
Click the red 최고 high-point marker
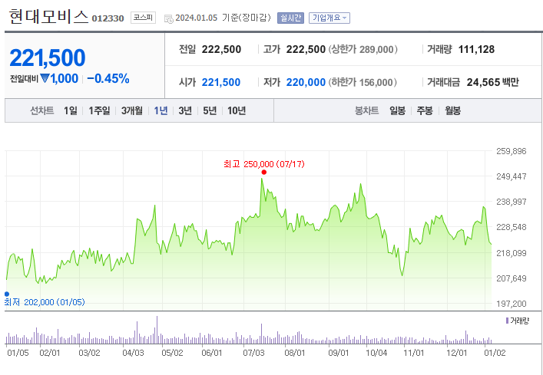264,172
